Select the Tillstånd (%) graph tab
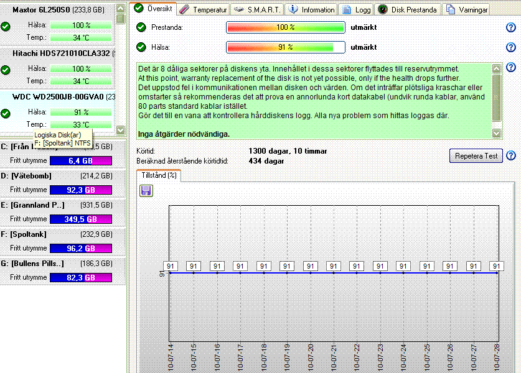The height and width of the screenshot is (373, 521). [159, 175]
